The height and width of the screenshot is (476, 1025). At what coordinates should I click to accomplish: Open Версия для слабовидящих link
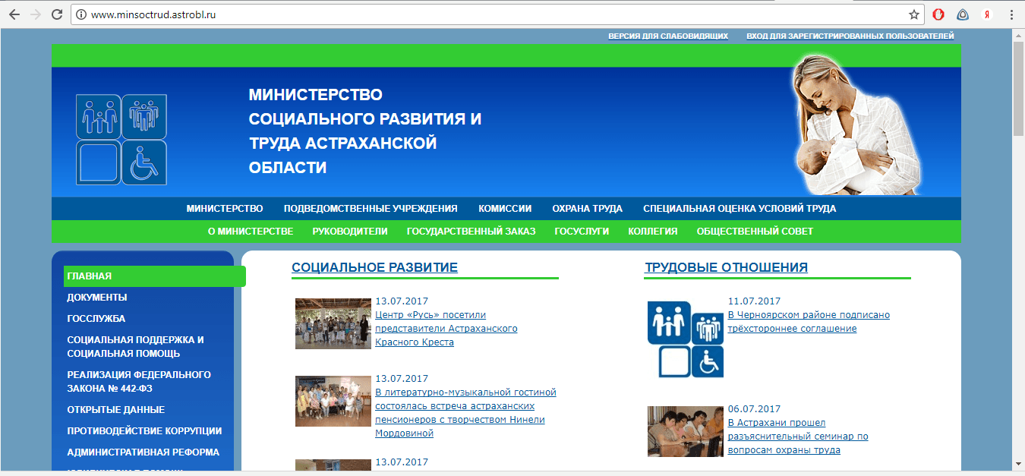(x=668, y=36)
